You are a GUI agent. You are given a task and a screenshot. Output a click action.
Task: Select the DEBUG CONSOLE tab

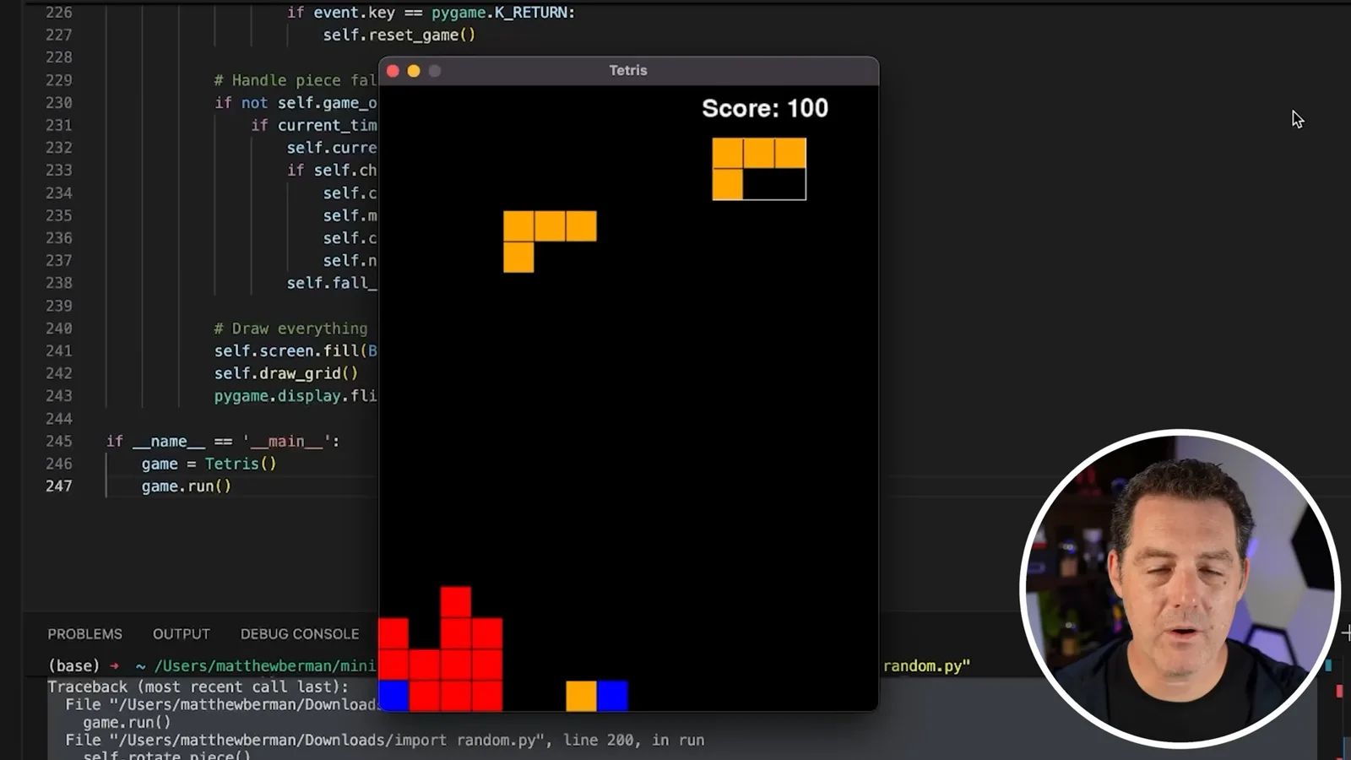coord(300,634)
